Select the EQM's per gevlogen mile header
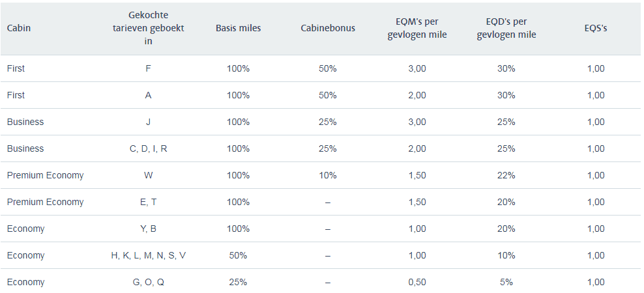Viewport: 644px width, 293px height. point(417,29)
